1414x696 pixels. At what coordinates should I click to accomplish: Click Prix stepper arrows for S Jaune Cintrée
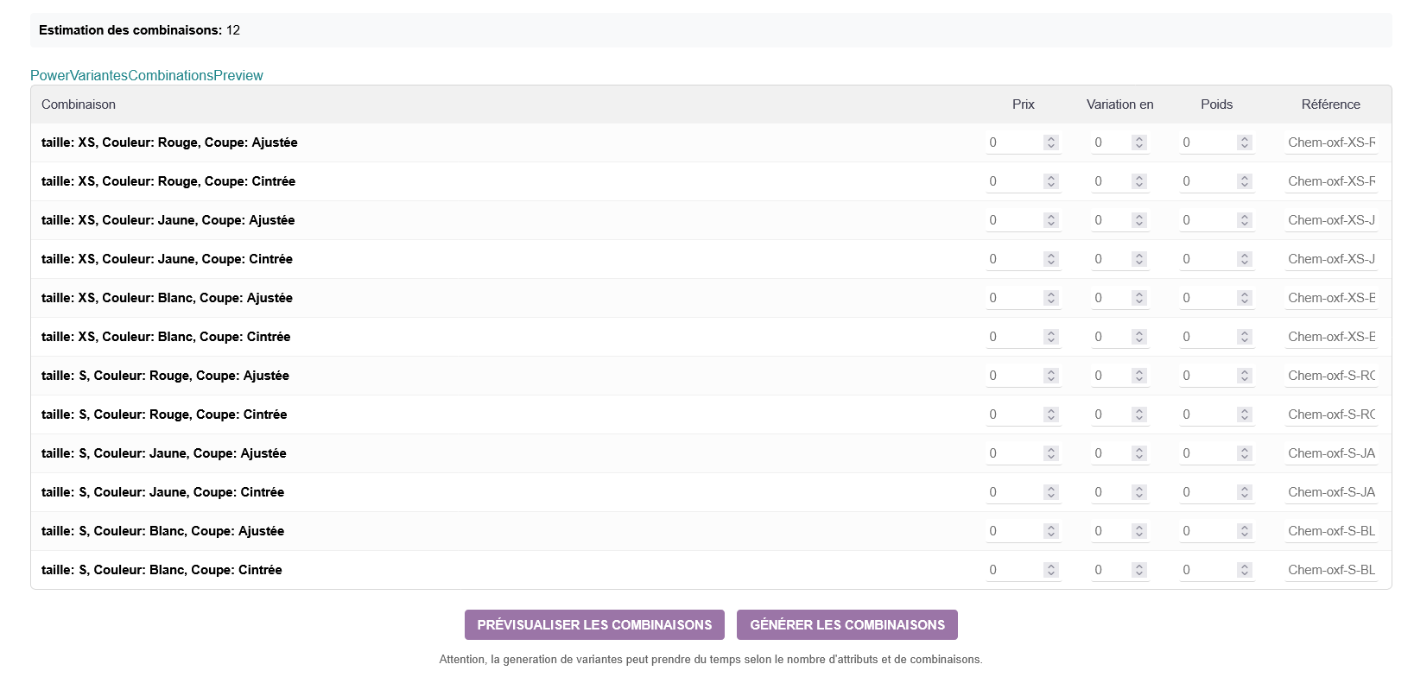pyautogui.click(x=1051, y=492)
